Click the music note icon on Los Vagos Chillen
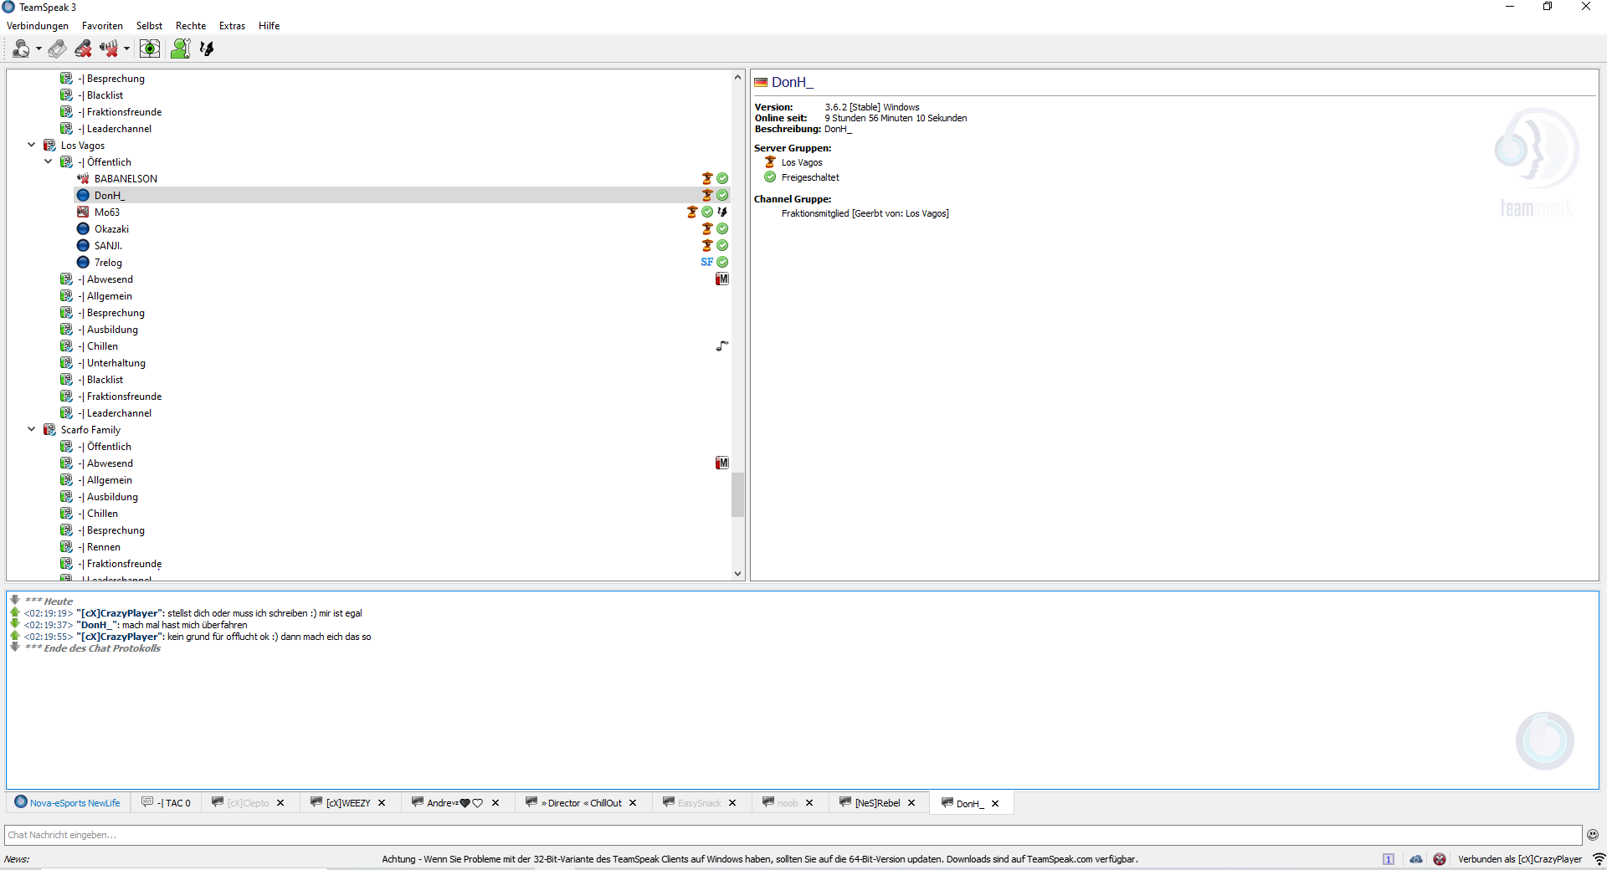 click(722, 345)
